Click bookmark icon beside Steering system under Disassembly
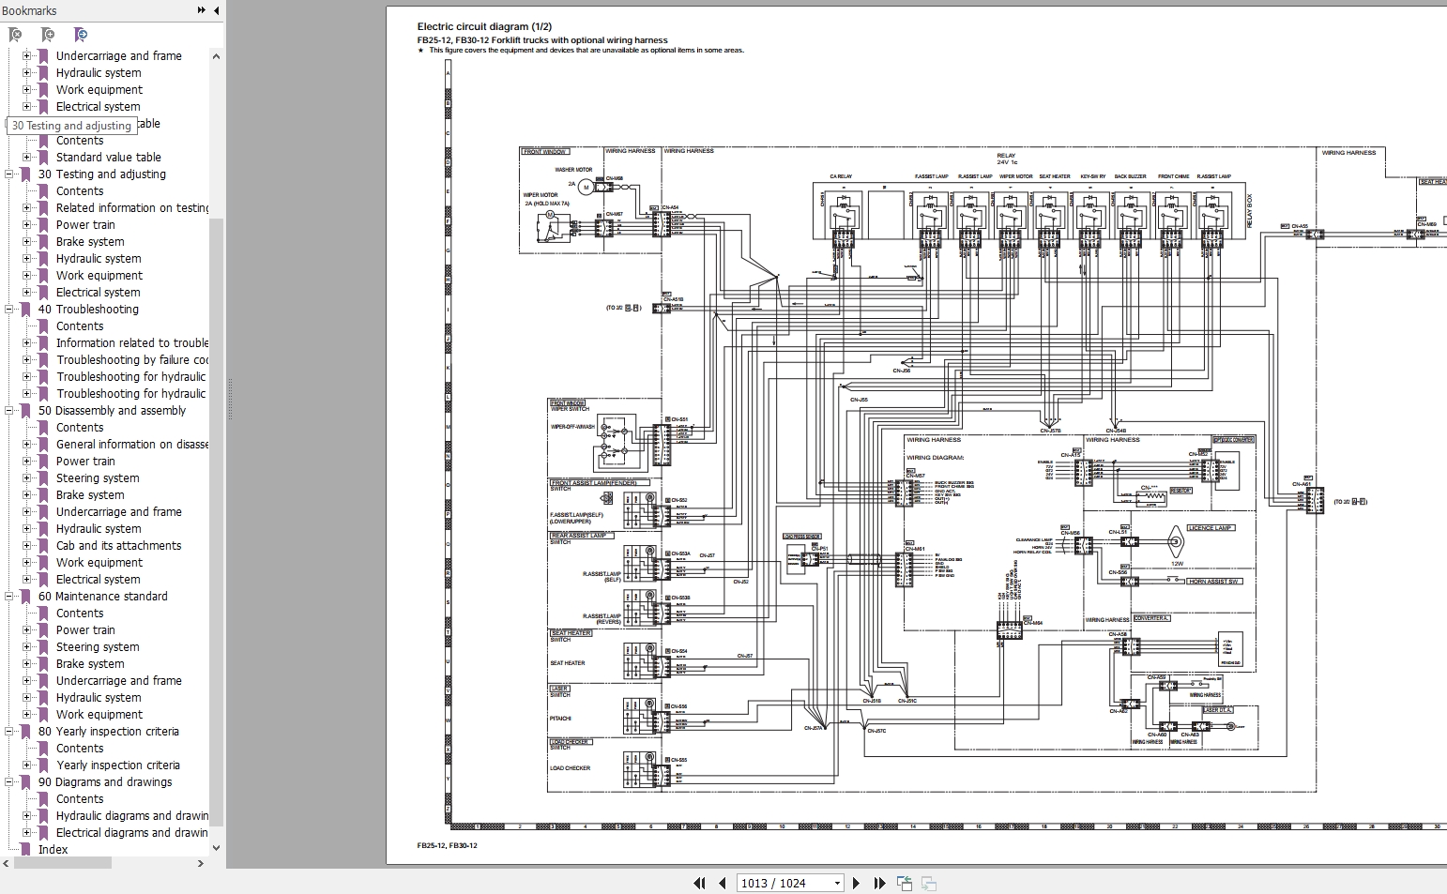This screenshot has width=1447, height=894. coord(43,478)
